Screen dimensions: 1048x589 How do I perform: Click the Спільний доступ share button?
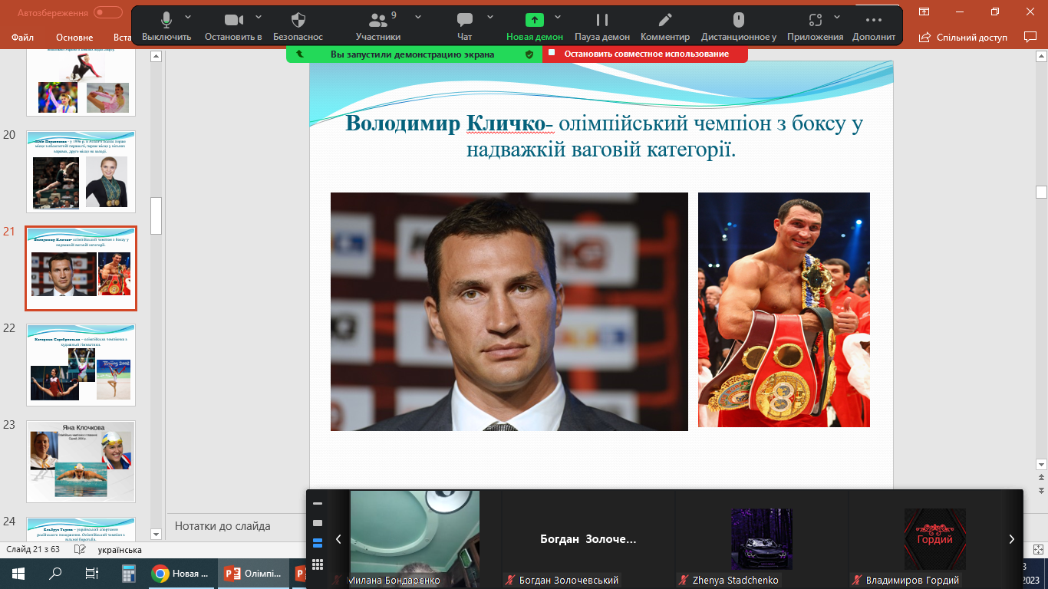(x=964, y=37)
